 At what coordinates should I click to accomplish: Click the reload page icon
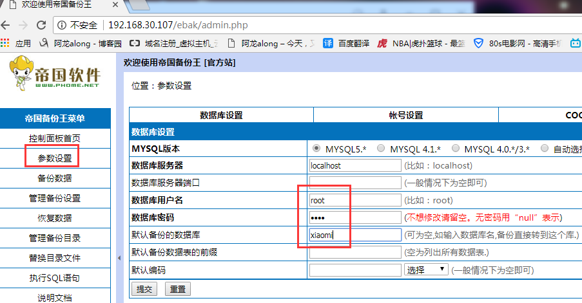click(x=41, y=25)
